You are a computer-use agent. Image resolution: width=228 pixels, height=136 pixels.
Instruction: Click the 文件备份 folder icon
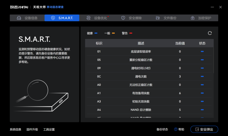tap(158, 18)
